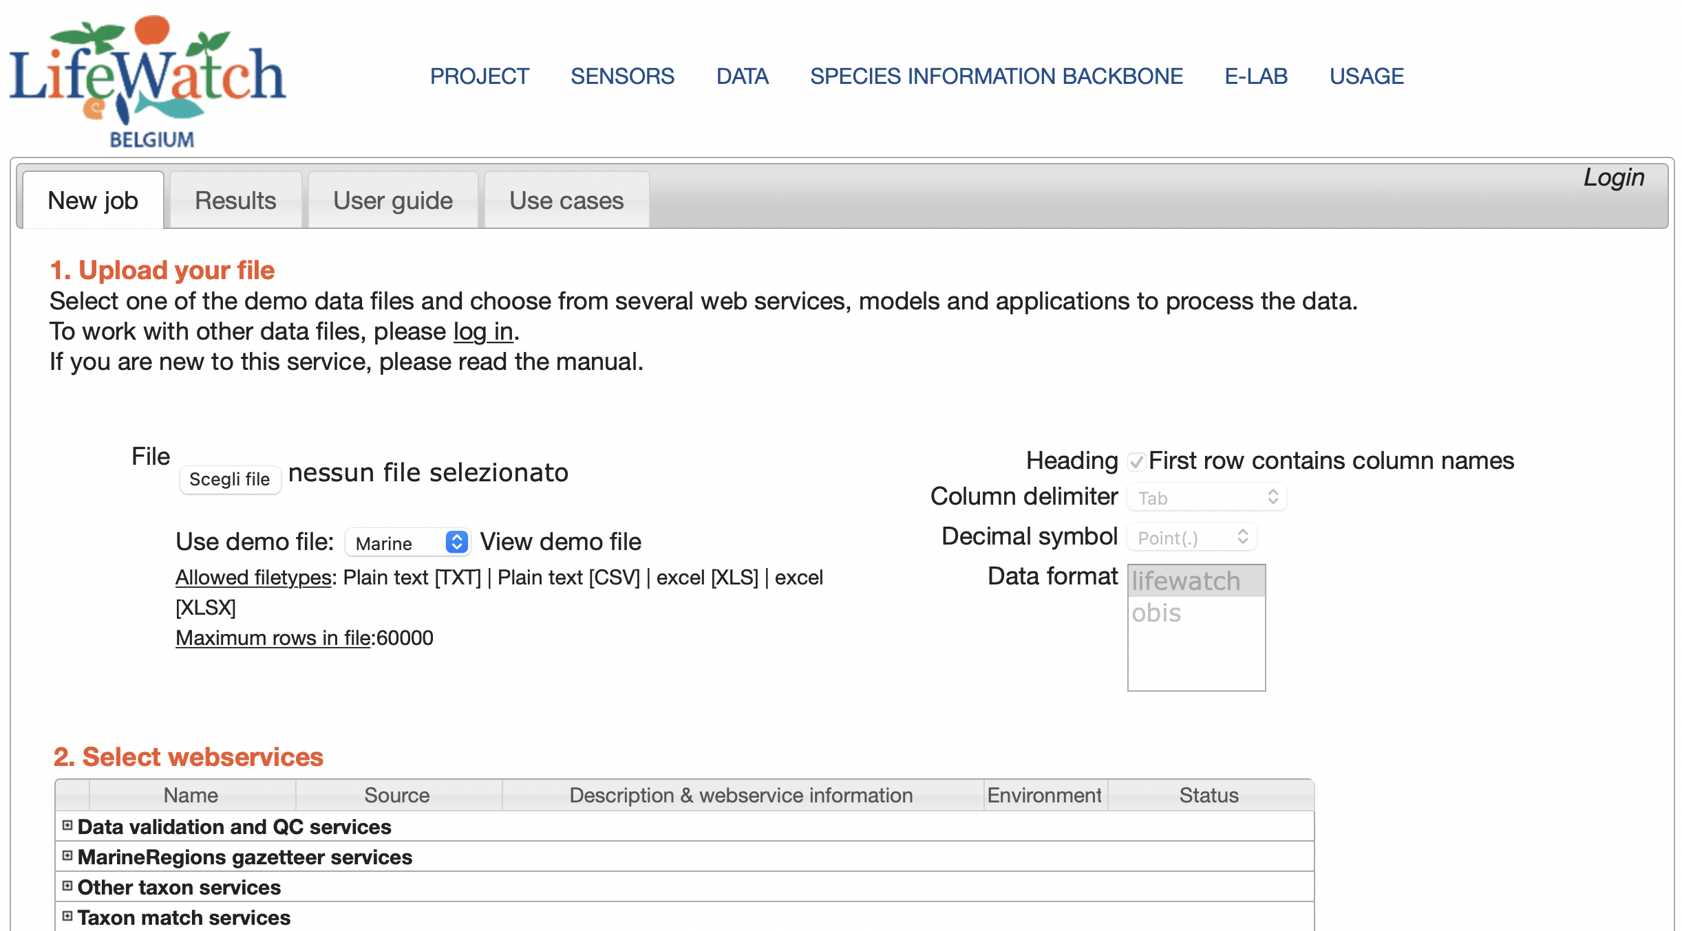Select lifewatch in Data format list
This screenshot has height=931, width=1682.
(1196, 581)
